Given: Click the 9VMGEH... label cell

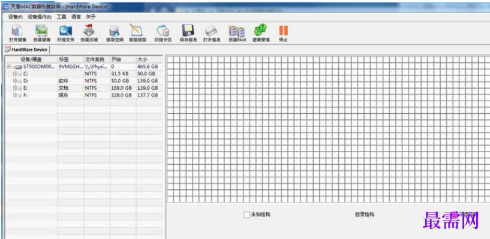Looking at the screenshot, I should click(x=71, y=66).
